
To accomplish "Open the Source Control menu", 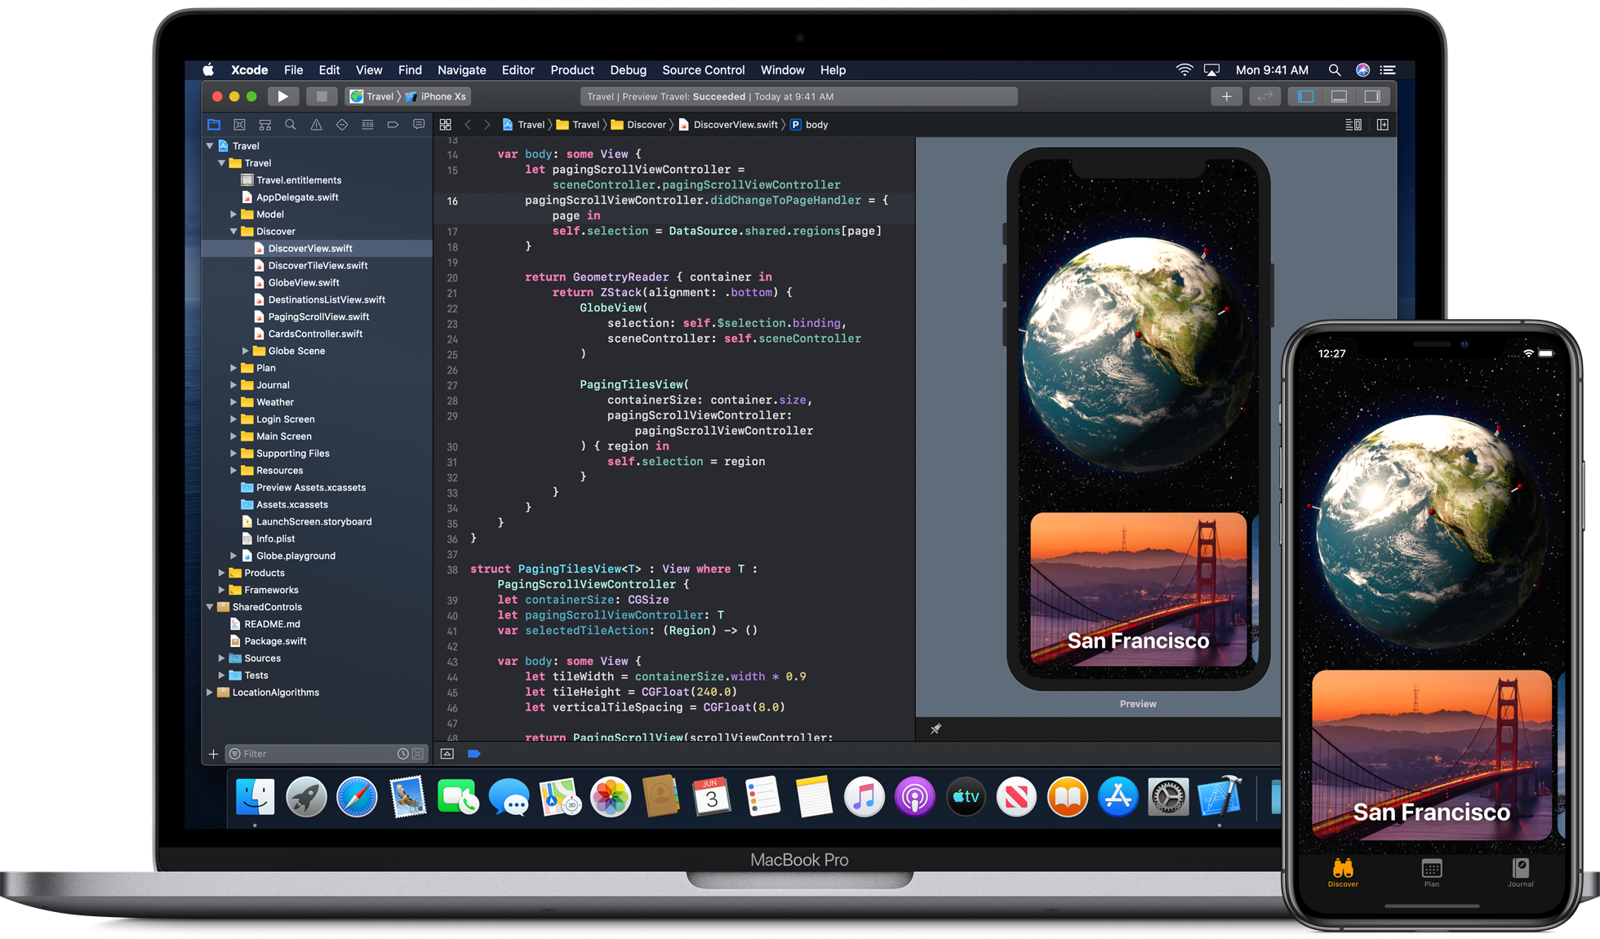I will pos(703,70).
